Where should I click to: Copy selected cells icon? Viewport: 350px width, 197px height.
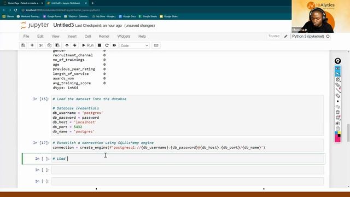pyautogui.click(x=49, y=45)
